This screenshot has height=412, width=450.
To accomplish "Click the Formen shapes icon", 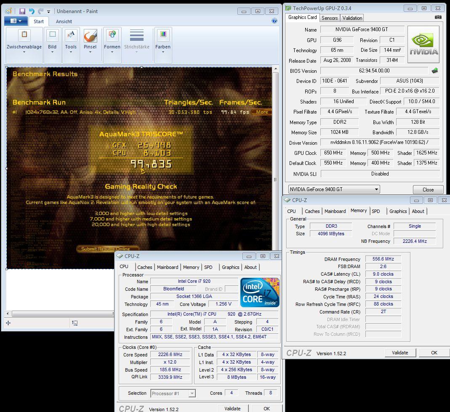I will point(112,35).
